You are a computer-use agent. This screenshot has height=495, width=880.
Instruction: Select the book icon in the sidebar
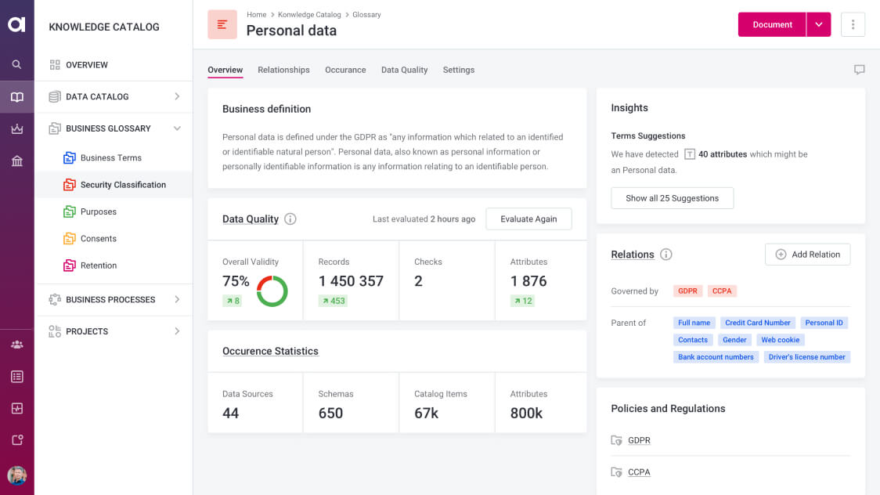point(16,96)
